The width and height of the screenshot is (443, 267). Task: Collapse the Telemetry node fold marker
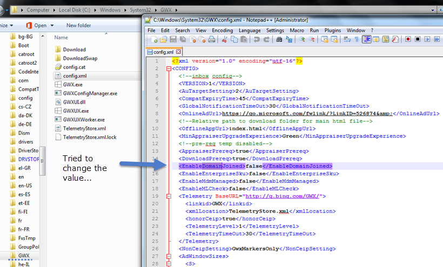[x=169, y=196]
